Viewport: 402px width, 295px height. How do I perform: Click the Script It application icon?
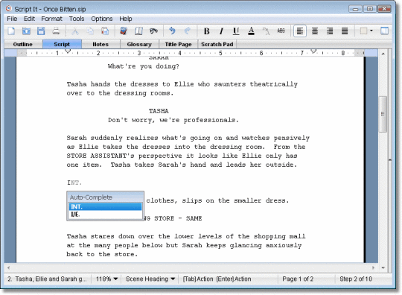coord(9,8)
